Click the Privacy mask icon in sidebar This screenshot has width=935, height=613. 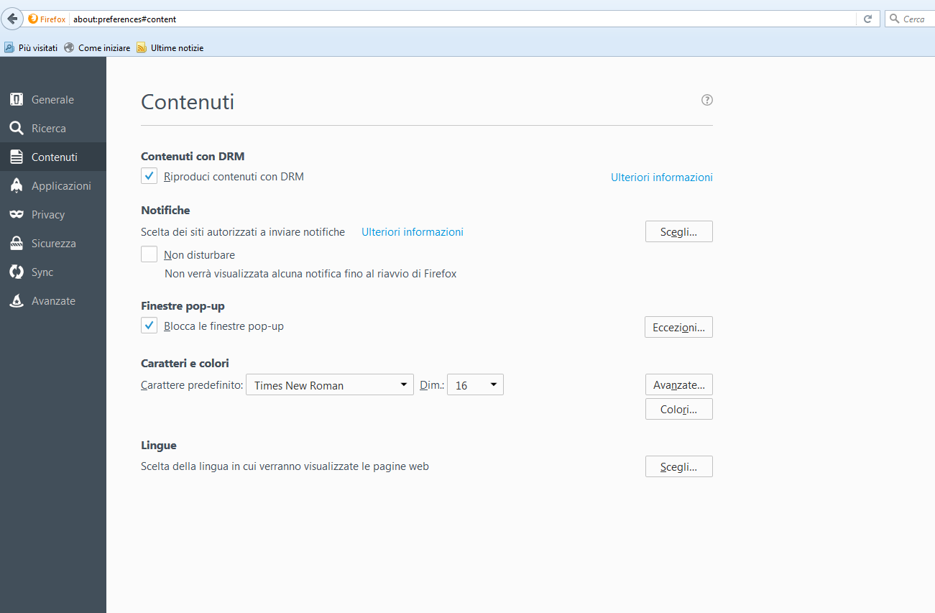tap(17, 215)
